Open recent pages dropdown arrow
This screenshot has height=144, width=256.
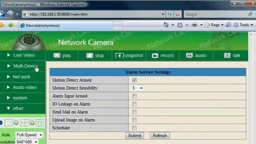pyautogui.click(x=17, y=14)
